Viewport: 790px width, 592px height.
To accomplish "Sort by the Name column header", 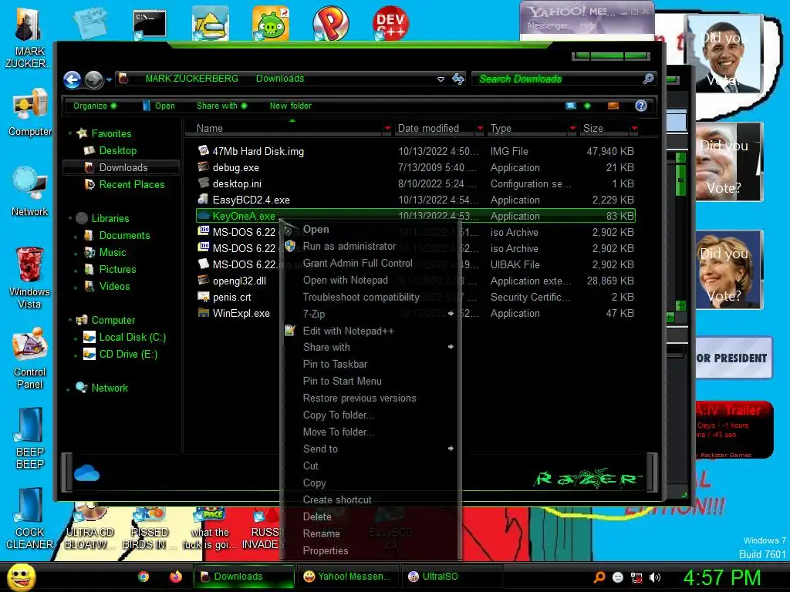I will (209, 129).
